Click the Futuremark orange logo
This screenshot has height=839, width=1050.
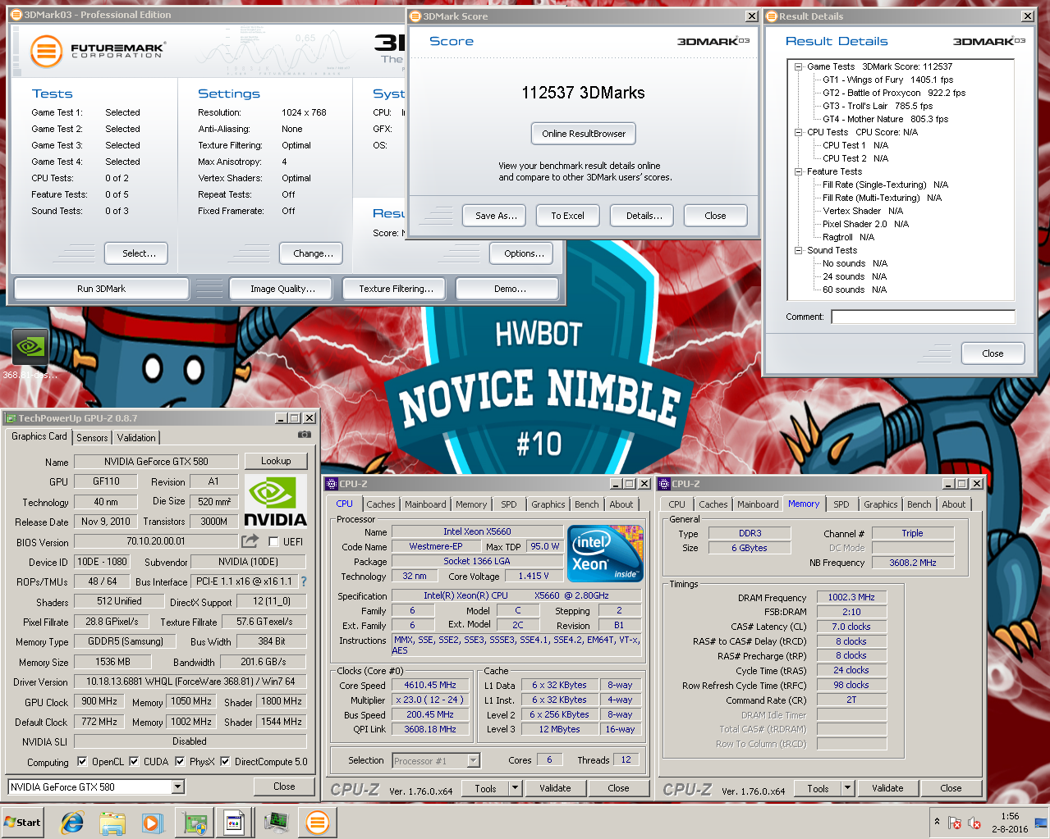(x=47, y=52)
